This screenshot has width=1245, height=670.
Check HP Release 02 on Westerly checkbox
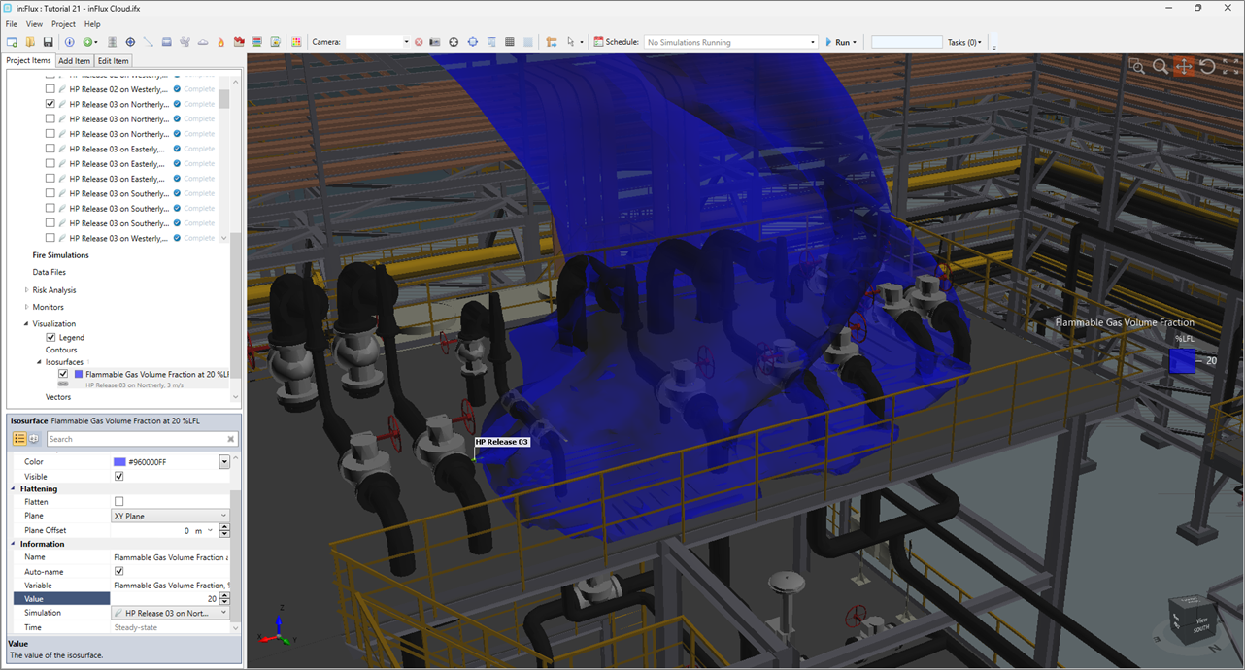tap(50, 89)
